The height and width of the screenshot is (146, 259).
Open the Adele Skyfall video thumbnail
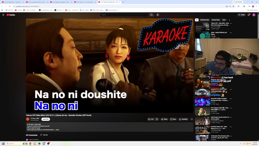tap(202, 35)
